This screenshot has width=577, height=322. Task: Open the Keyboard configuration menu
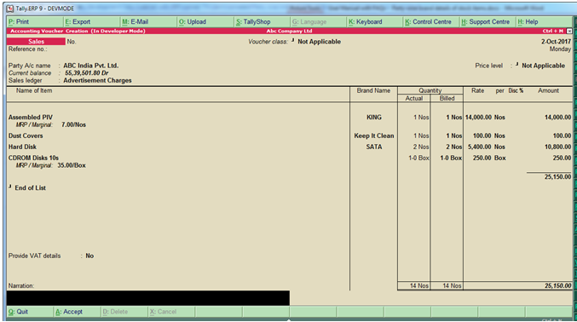click(x=375, y=21)
